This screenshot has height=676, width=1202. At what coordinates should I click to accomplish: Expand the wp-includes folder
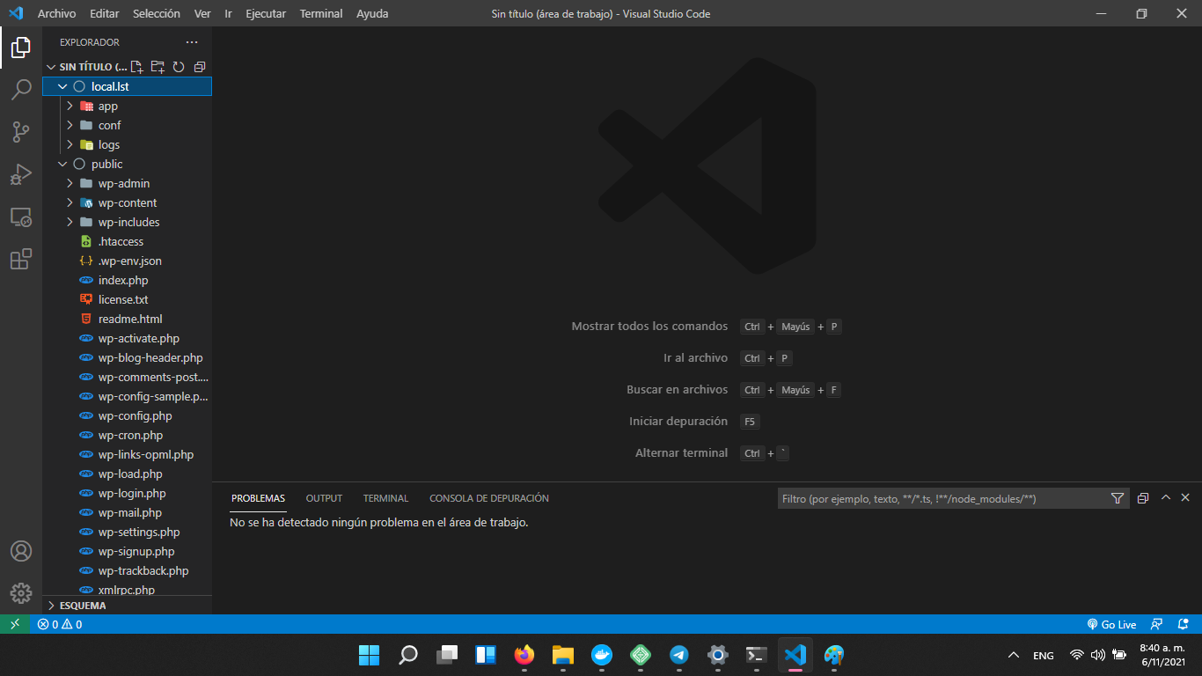click(127, 222)
